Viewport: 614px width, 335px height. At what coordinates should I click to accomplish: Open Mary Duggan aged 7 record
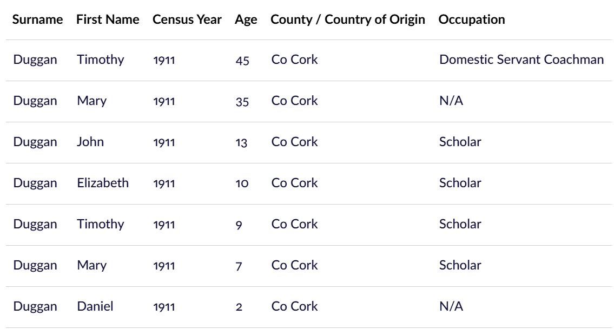click(309, 266)
